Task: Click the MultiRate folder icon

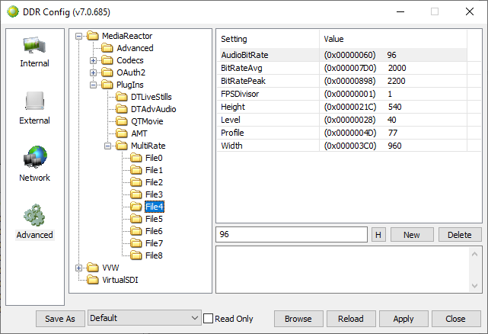Action: 121,146
